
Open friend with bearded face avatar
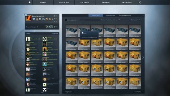[28, 74]
